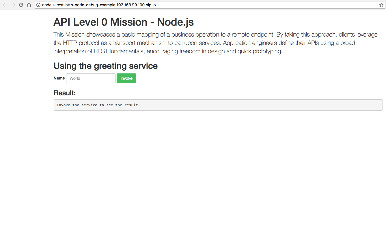The width and height of the screenshot is (386, 250).
Task: Bookmark this page with the star icon
Action: coord(382,5)
